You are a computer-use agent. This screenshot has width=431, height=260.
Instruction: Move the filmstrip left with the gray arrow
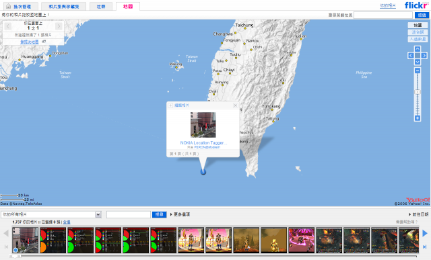point(6,233)
